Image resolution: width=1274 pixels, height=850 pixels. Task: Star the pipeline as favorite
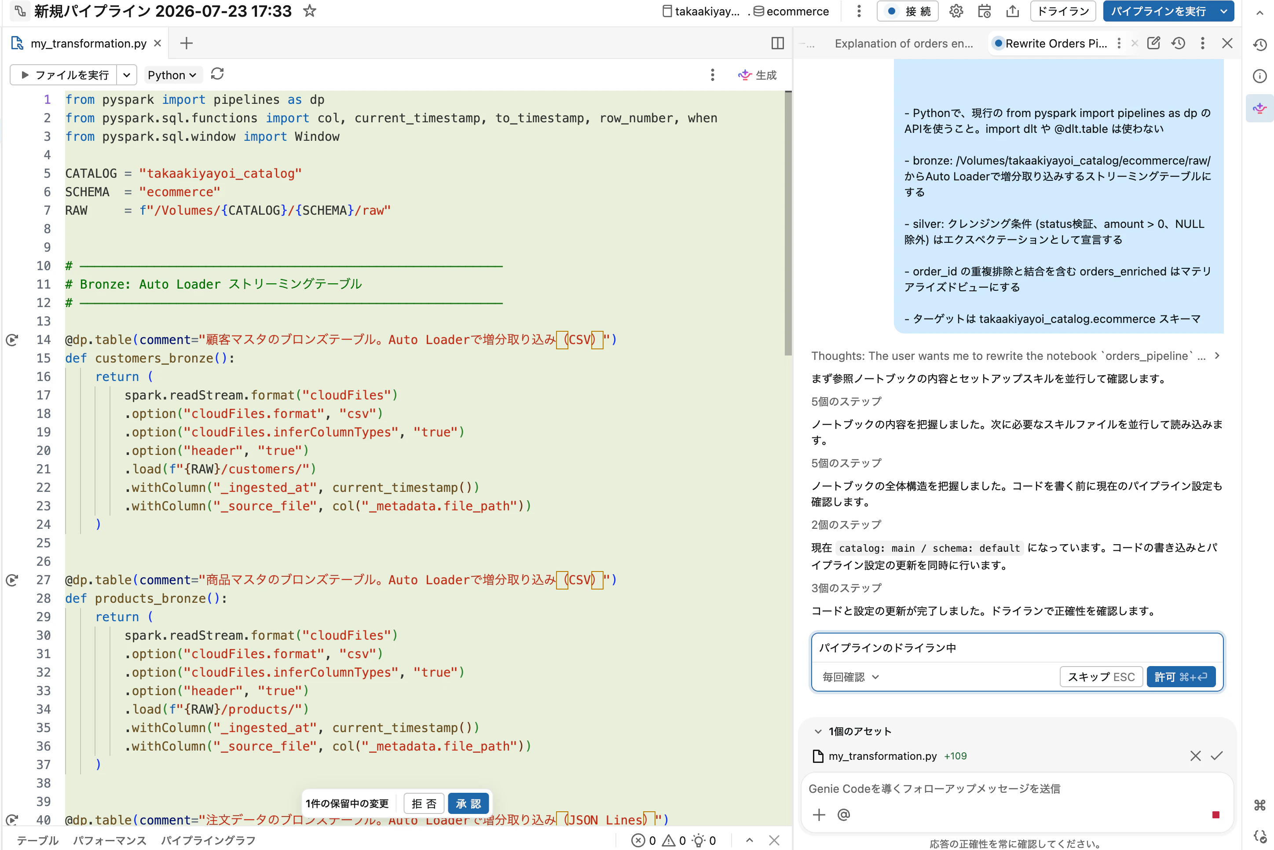coord(309,11)
